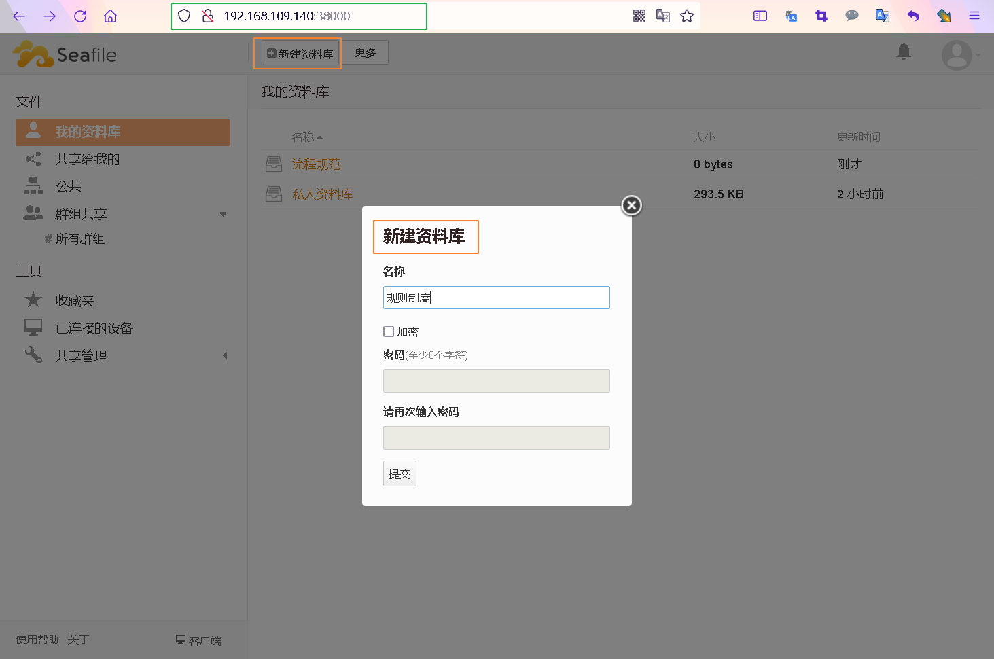Click the 更多 button
The height and width of the screenshot is (659, 994).
(366, 52)
